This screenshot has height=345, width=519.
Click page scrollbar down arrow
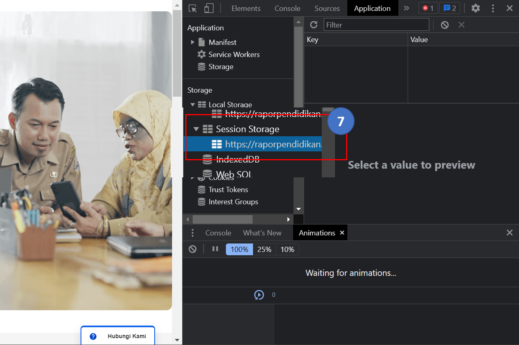pos(177,340)
